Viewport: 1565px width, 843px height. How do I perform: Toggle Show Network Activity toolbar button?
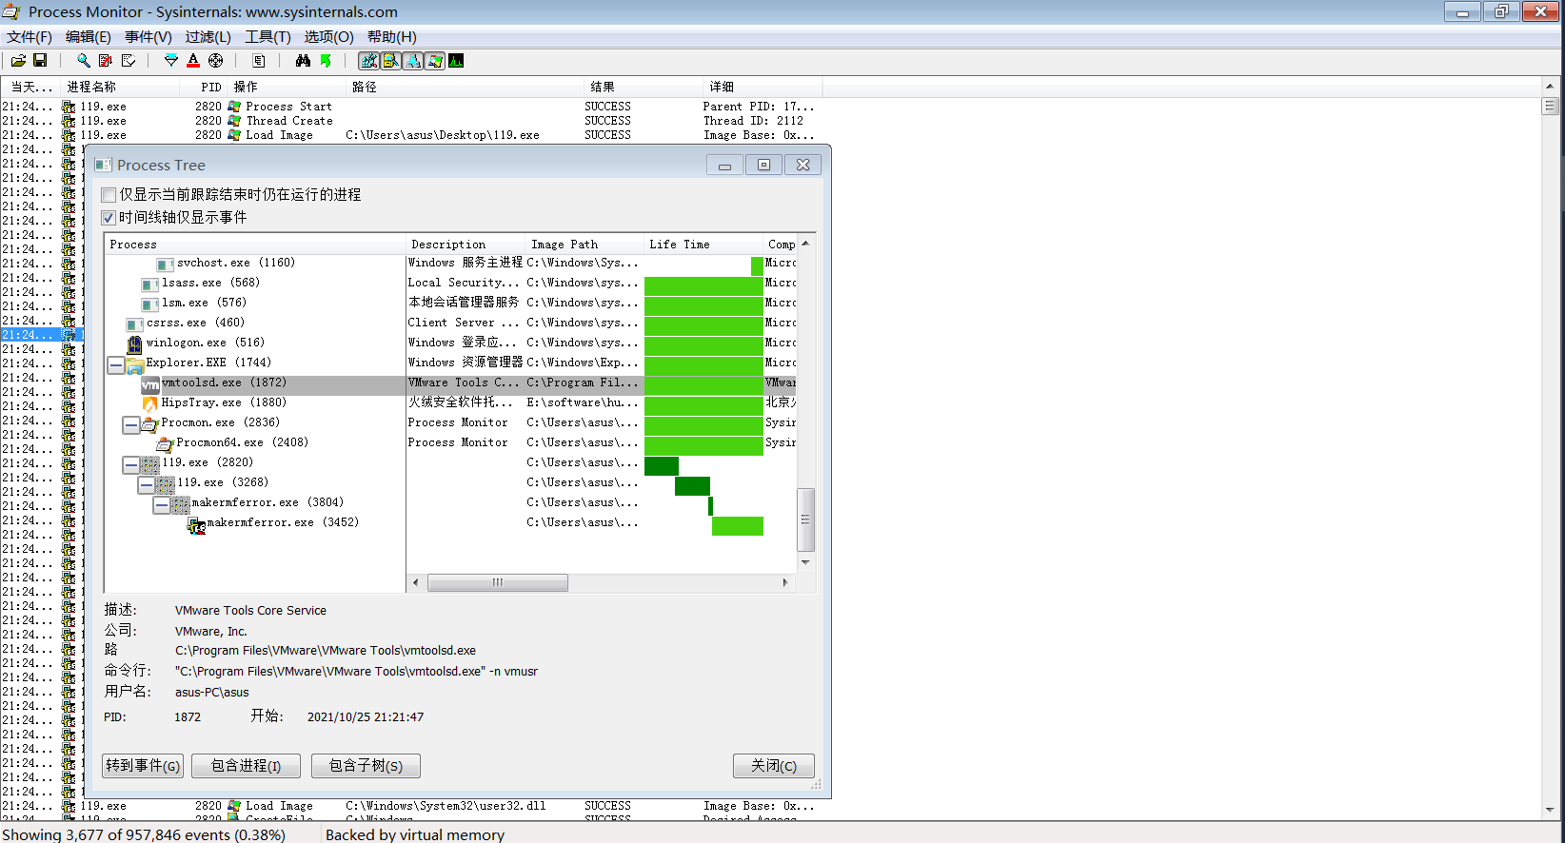[x=413, y=61]
